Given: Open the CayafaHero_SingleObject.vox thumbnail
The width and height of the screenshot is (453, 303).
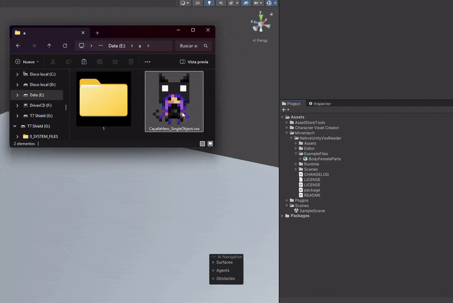Looking at the screenshot, I should [174, 100].
